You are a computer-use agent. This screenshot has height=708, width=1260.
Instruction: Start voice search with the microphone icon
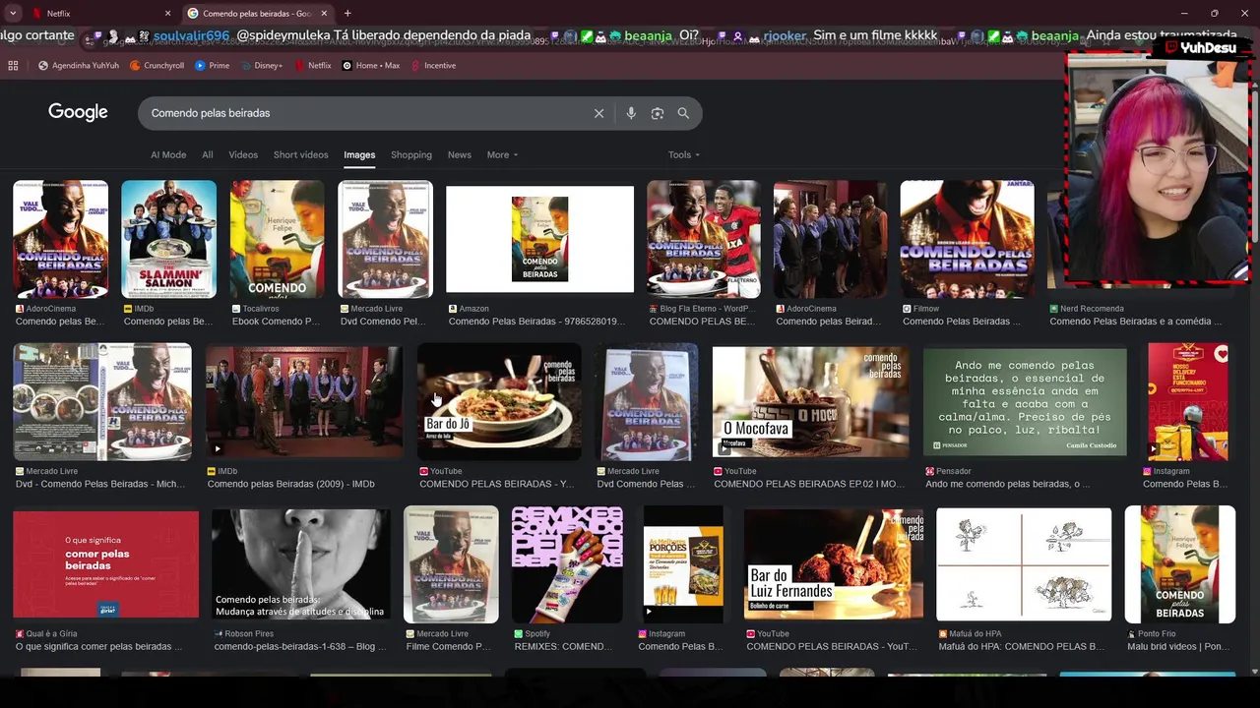click(x=631, y=113)
